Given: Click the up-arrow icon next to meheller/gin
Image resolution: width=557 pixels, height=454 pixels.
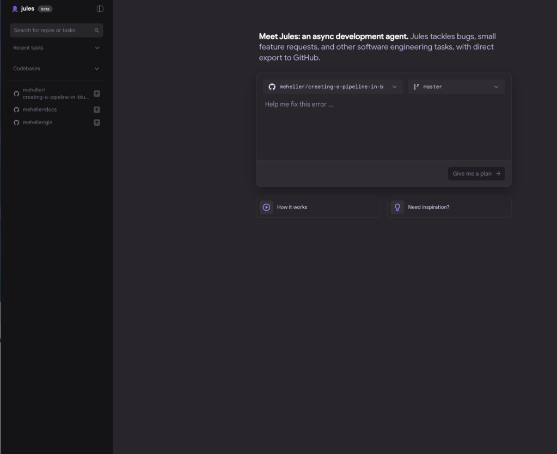Looking at the screenshot, I should (x=97, y=122).
